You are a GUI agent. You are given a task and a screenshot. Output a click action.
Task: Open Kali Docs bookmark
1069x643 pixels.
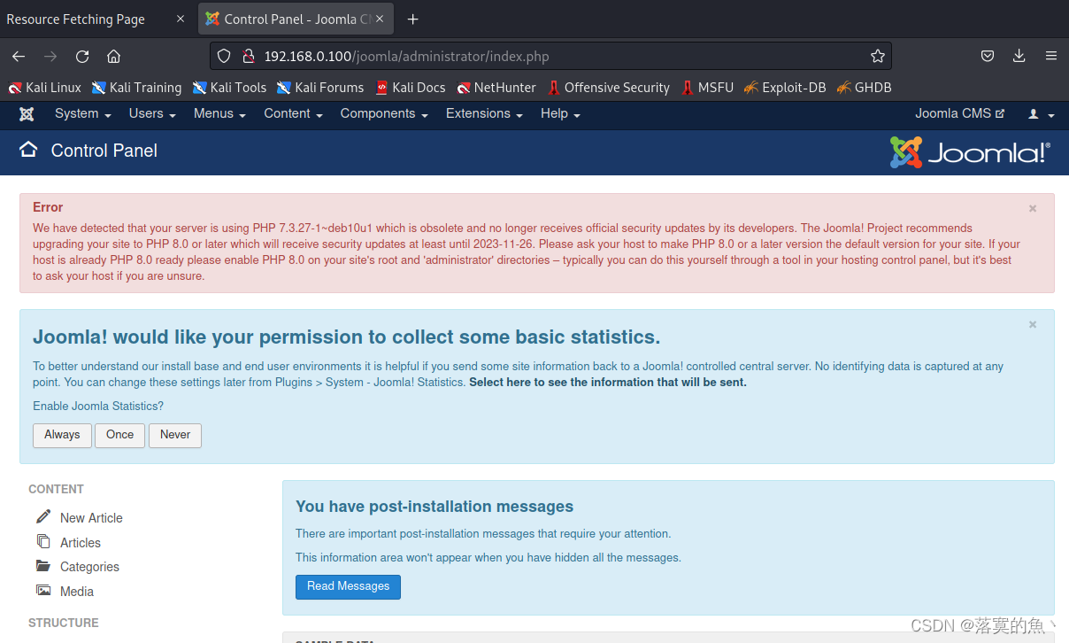(410, 88)
